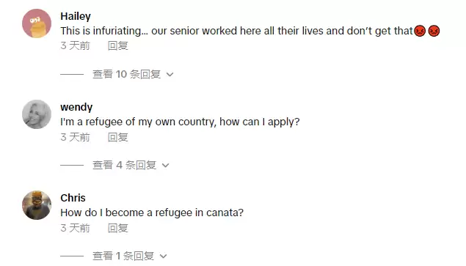Click the last angry face emoji
The image size is (466, 266).
tap(434, 31)
